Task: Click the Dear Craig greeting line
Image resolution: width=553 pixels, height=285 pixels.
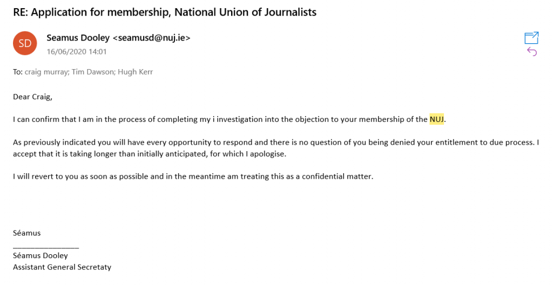Action: click(32, 97)
